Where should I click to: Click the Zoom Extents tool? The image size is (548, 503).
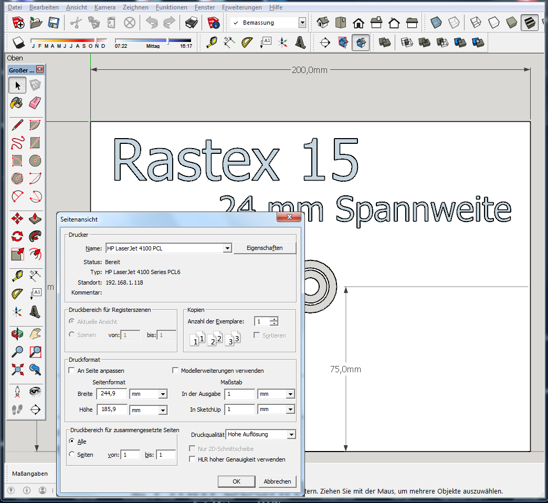(x=17, y=369)
